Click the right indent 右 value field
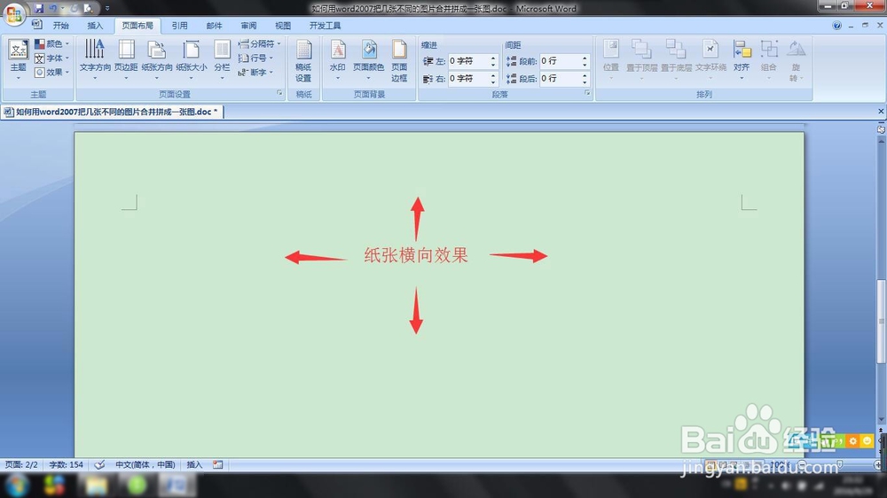The height and width of the screenshot is (498, 887). 468,79
